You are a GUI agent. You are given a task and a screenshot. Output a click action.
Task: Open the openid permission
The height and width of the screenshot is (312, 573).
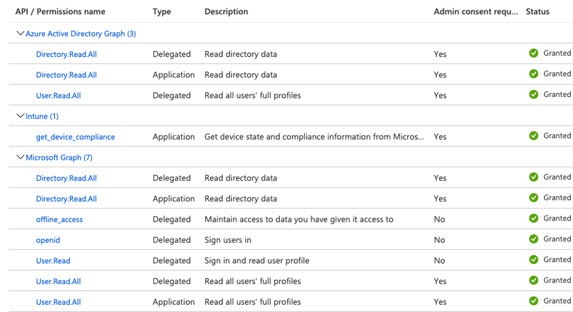tap(48, 240)
